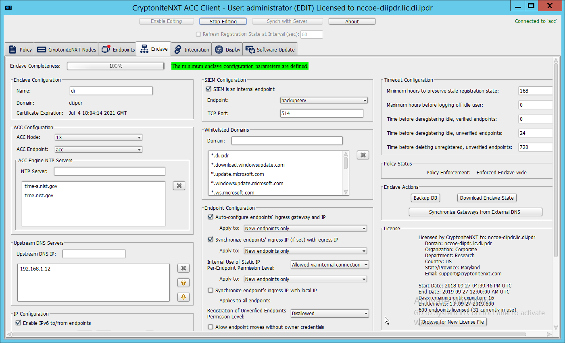Switch to the Integration tab

[x=192, y=50]
